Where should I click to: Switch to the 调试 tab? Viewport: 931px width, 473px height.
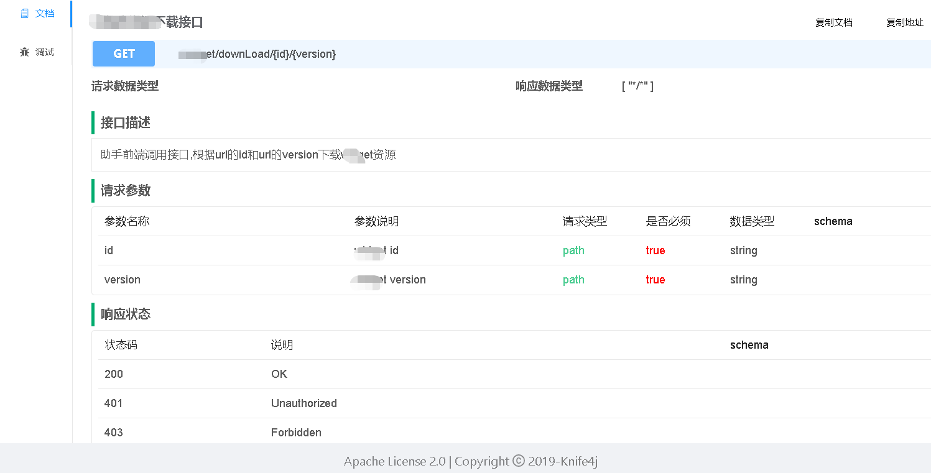tap(36, 52)
